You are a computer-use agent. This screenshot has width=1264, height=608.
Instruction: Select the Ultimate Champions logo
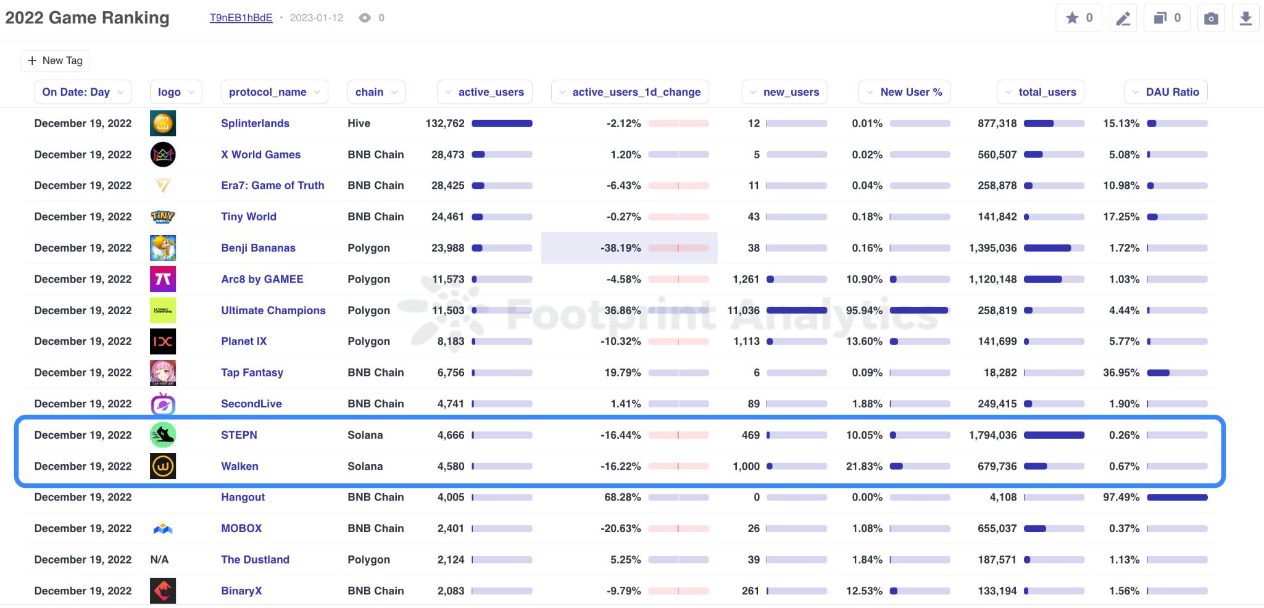click(163, 310)
